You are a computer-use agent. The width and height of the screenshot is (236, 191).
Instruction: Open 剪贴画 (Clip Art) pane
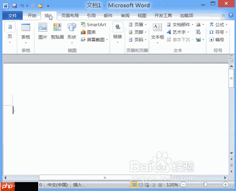[57, 31]
